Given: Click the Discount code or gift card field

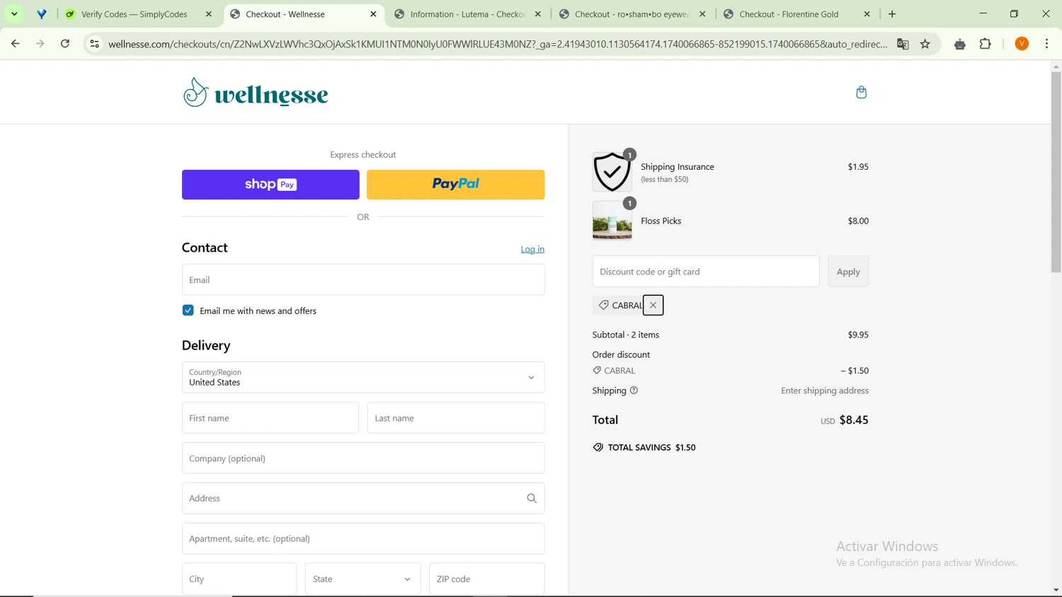Looking at the screenshot, I should click(706, 272).
